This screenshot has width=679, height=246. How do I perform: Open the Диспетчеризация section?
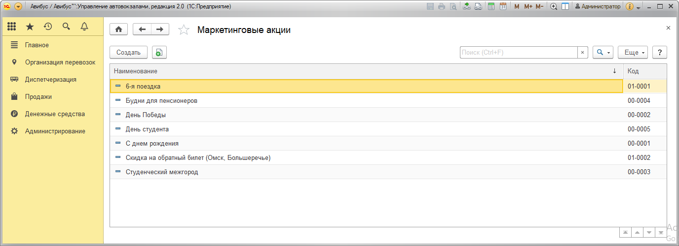coord(50,80)
